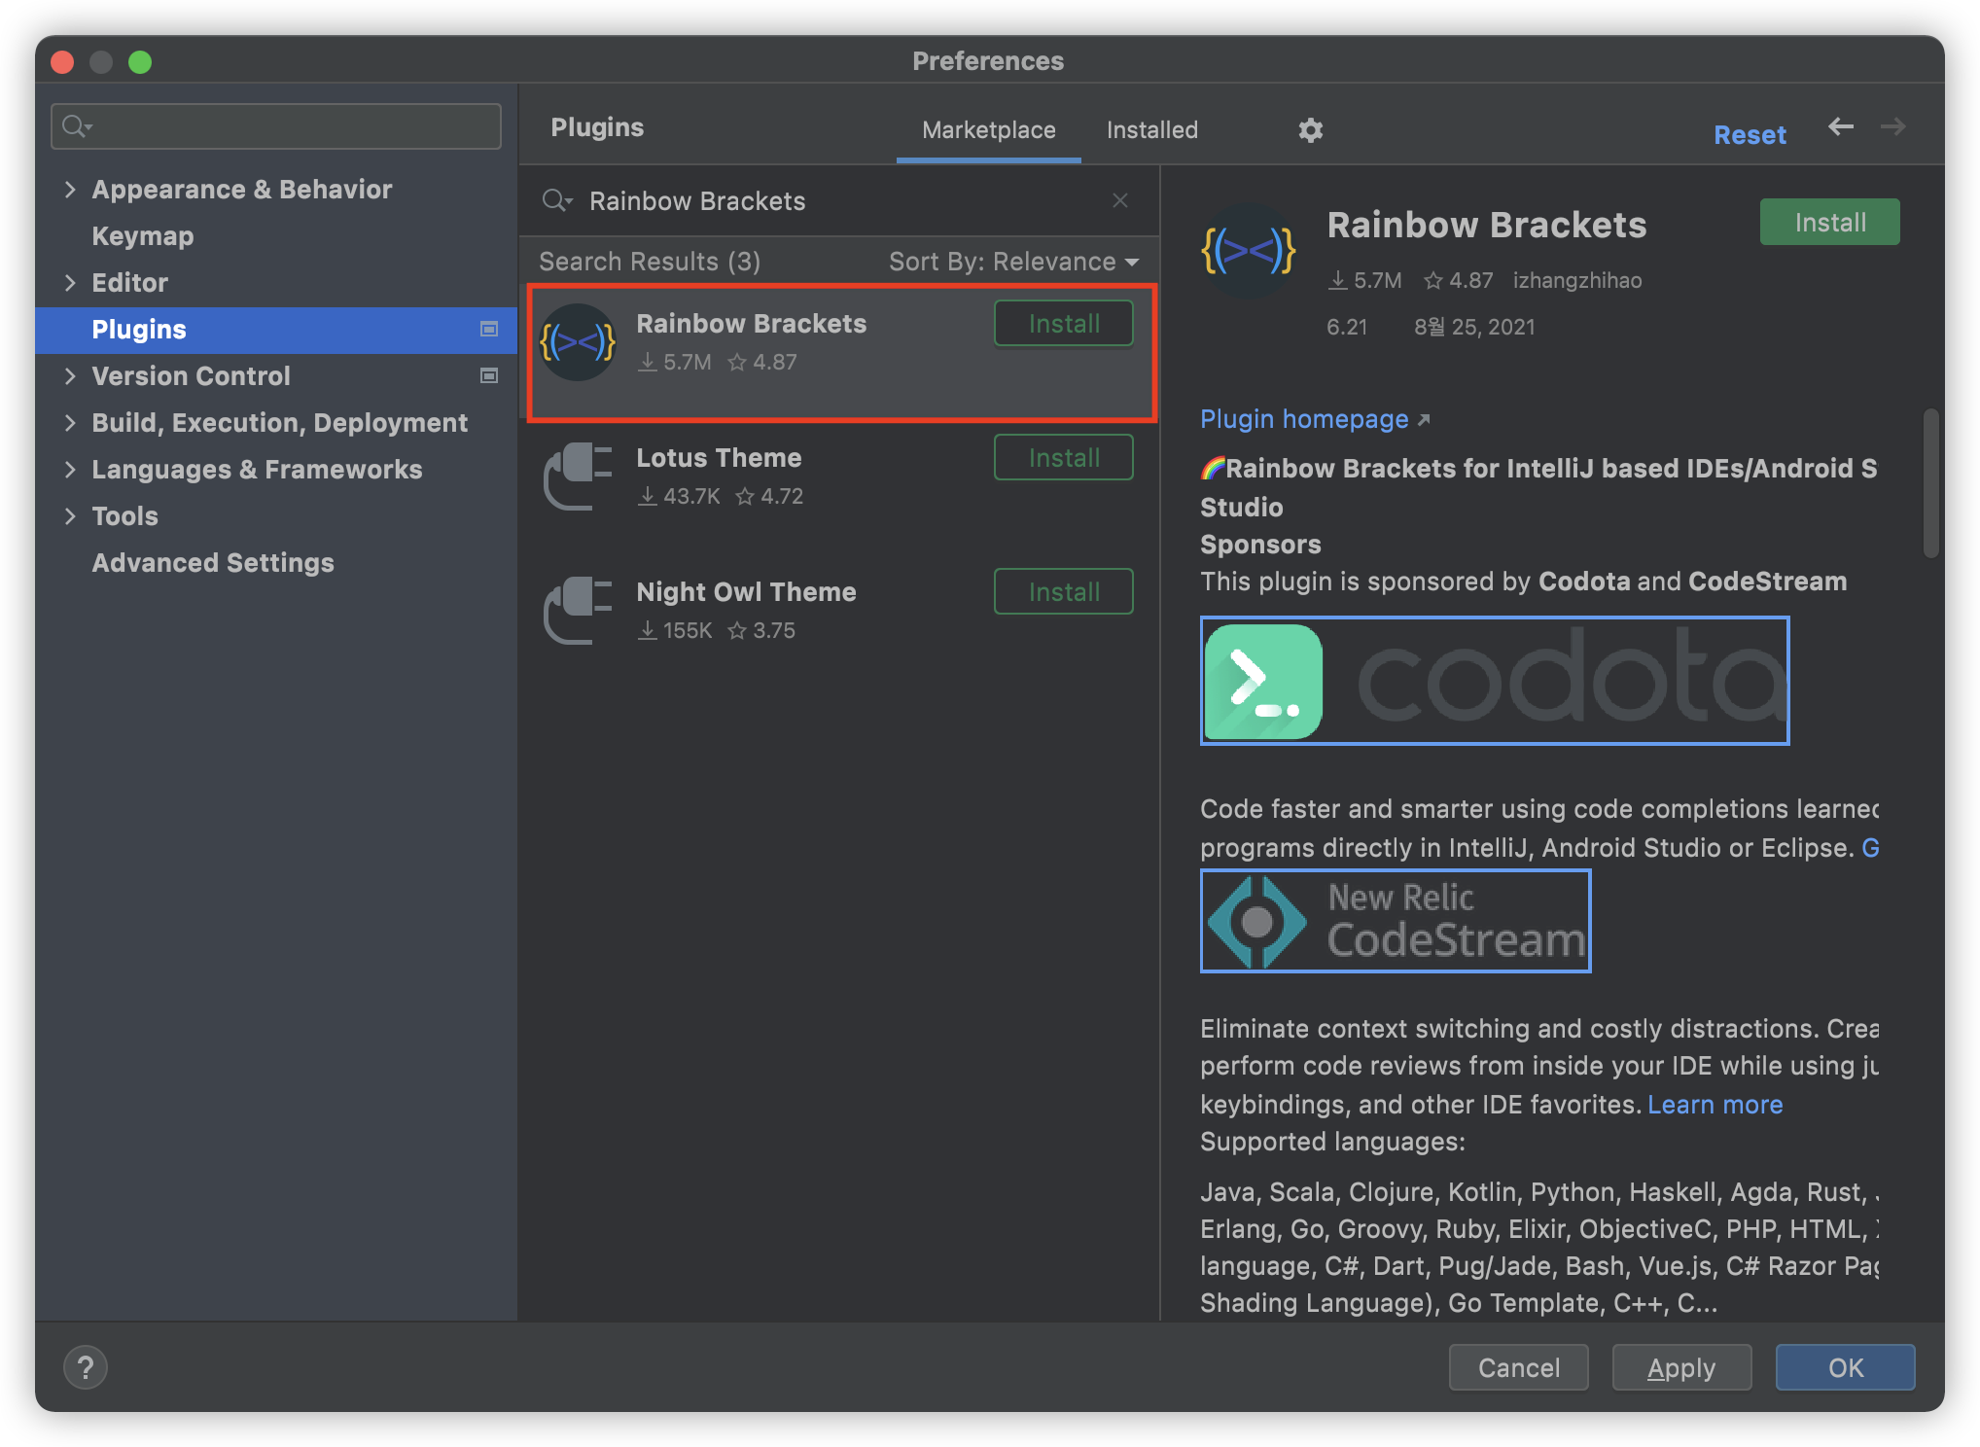The height and width of the screenshot is (1447, 1980).
Task: Open the New Relic CodeStream banner
Action: point(1396,921)
